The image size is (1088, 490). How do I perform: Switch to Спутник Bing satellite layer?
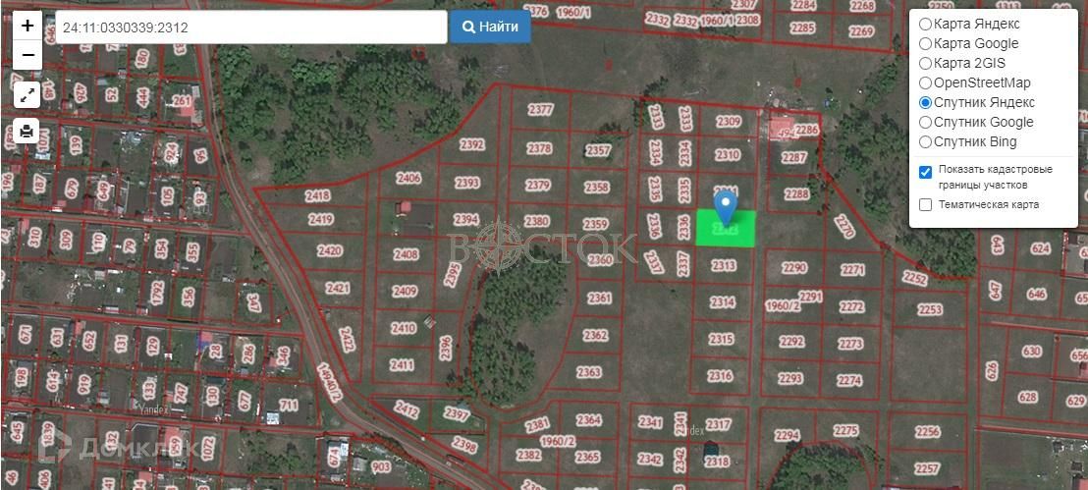(x=925, y=141)
